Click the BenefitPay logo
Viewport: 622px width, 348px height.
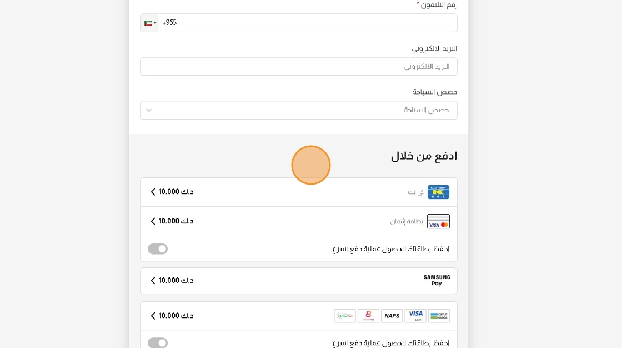click(x=368, y=316)
